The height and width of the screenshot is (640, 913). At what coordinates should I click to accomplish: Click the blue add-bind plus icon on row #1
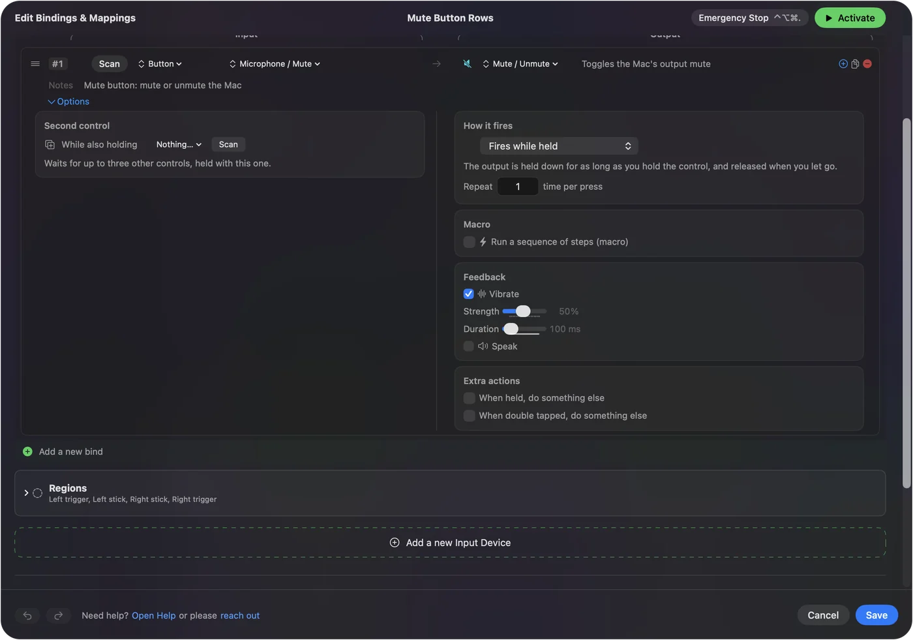coord(843,64)
